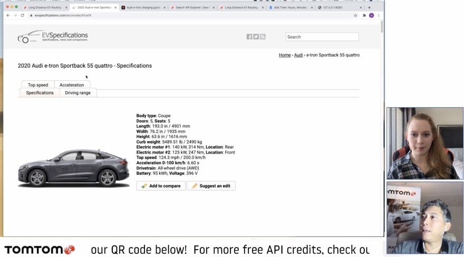Select the 'Drivetrain: All-wheel drive (AWD)' line
The height and width of the screenshot is (257, 464).
(x=168, y=168)
